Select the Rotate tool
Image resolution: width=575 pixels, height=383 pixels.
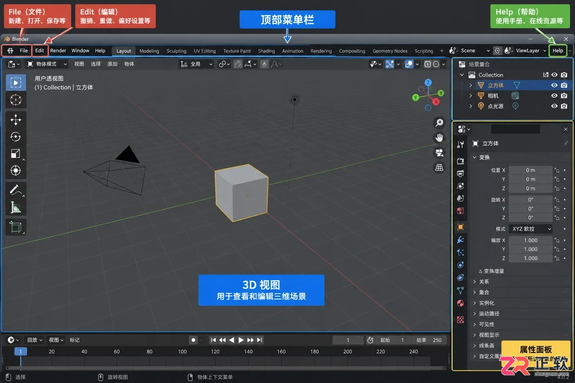click(16, 136)
